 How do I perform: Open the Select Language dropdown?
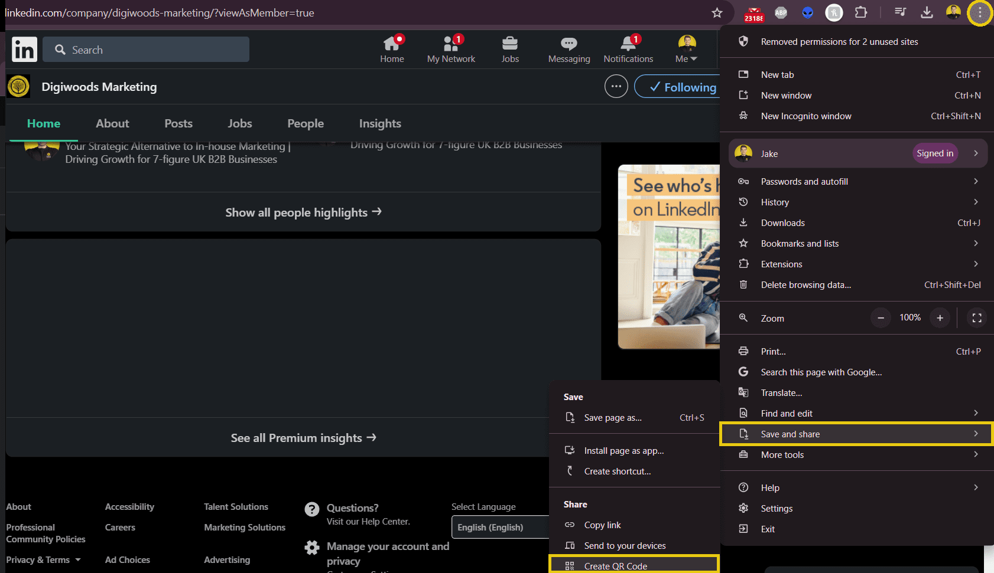pyautogui.click(x=501, y=527)
